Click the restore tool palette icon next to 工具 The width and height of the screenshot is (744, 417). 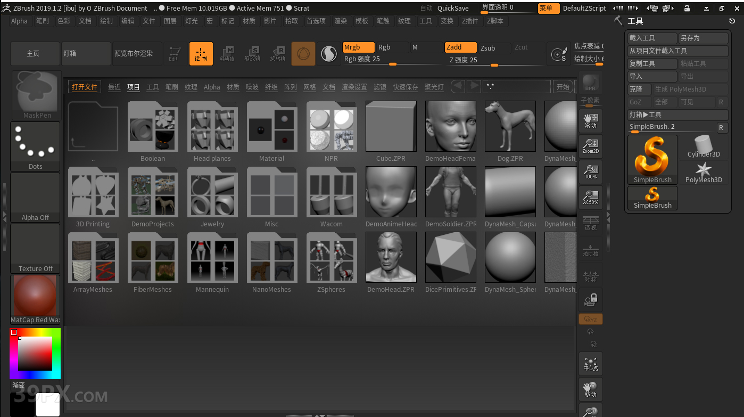pos(732,21)
